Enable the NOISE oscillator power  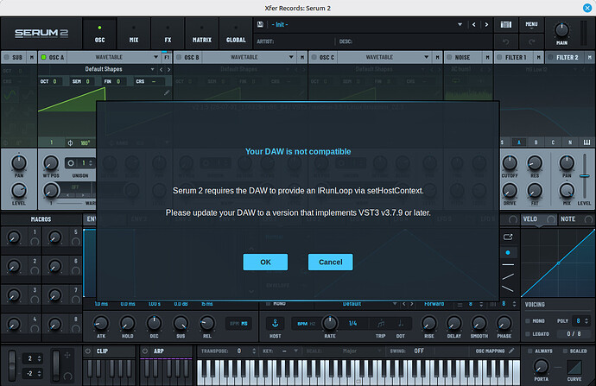click(449, 57)
